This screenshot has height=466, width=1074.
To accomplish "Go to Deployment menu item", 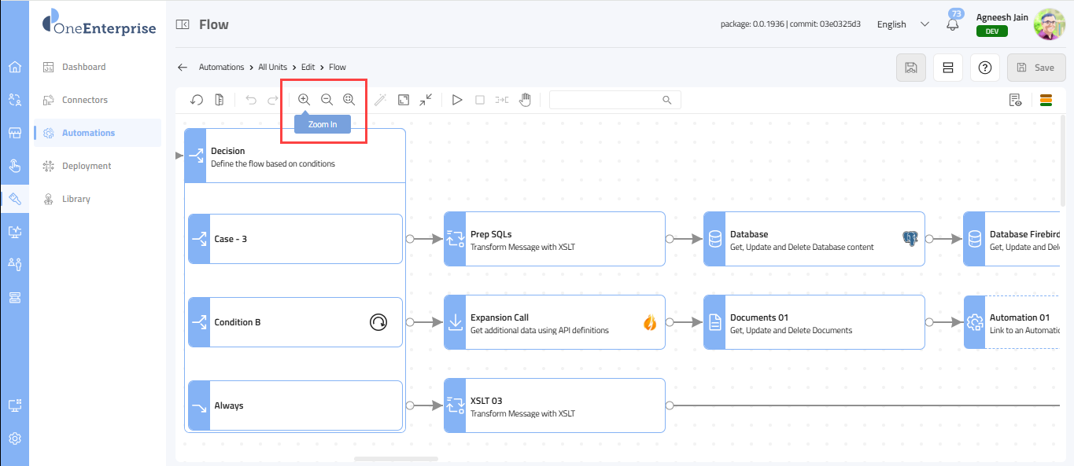I will click(87, 166).
